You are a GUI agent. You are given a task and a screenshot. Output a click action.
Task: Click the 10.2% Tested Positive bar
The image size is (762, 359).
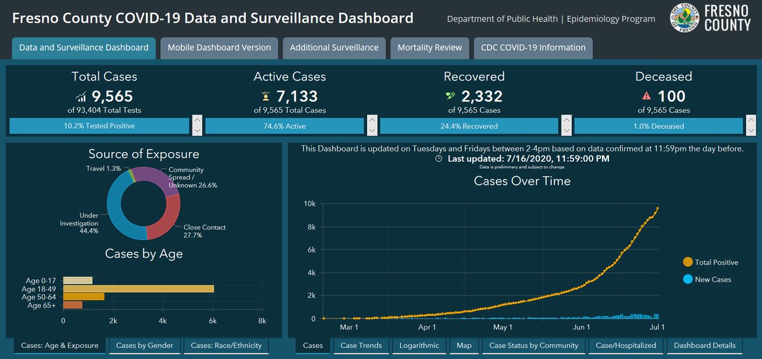[99, 126]
